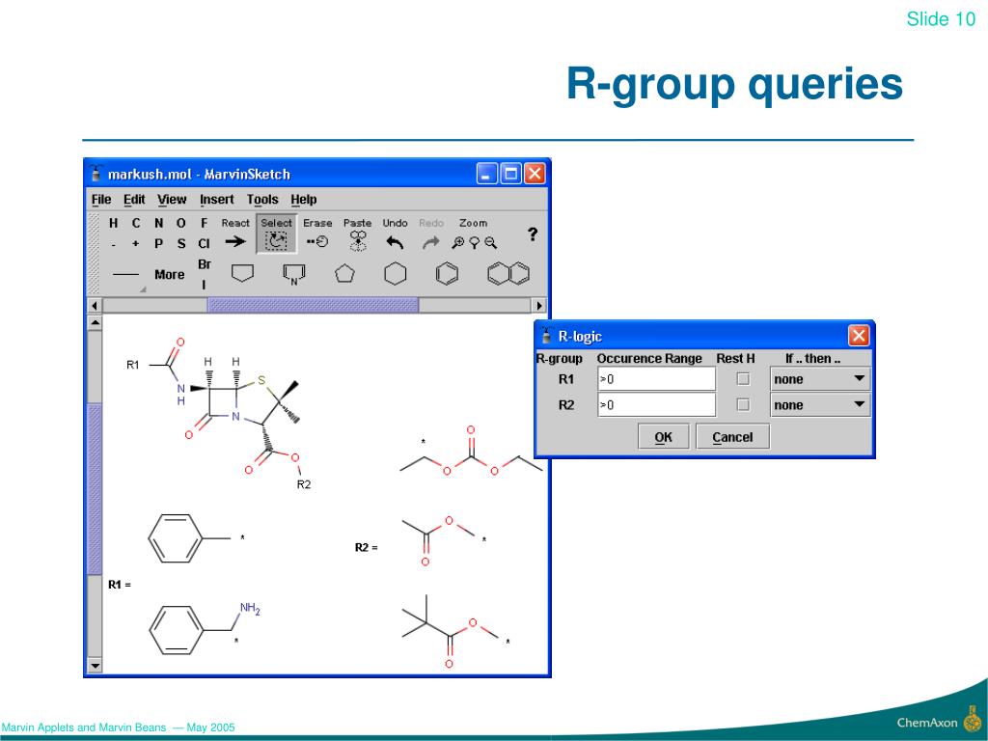Click the NH2 group label on canvas

coord(250,609)
